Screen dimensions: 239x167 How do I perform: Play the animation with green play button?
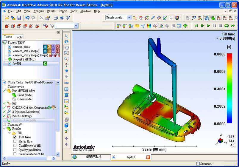point(208,26)
